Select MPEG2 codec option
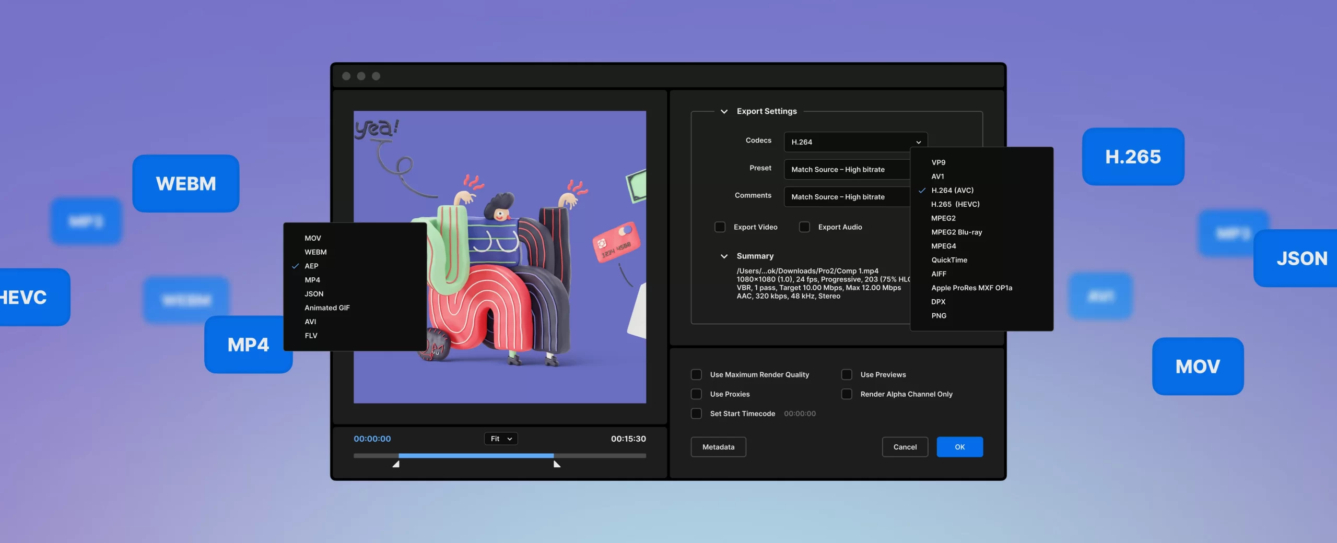 click(943, 218)
